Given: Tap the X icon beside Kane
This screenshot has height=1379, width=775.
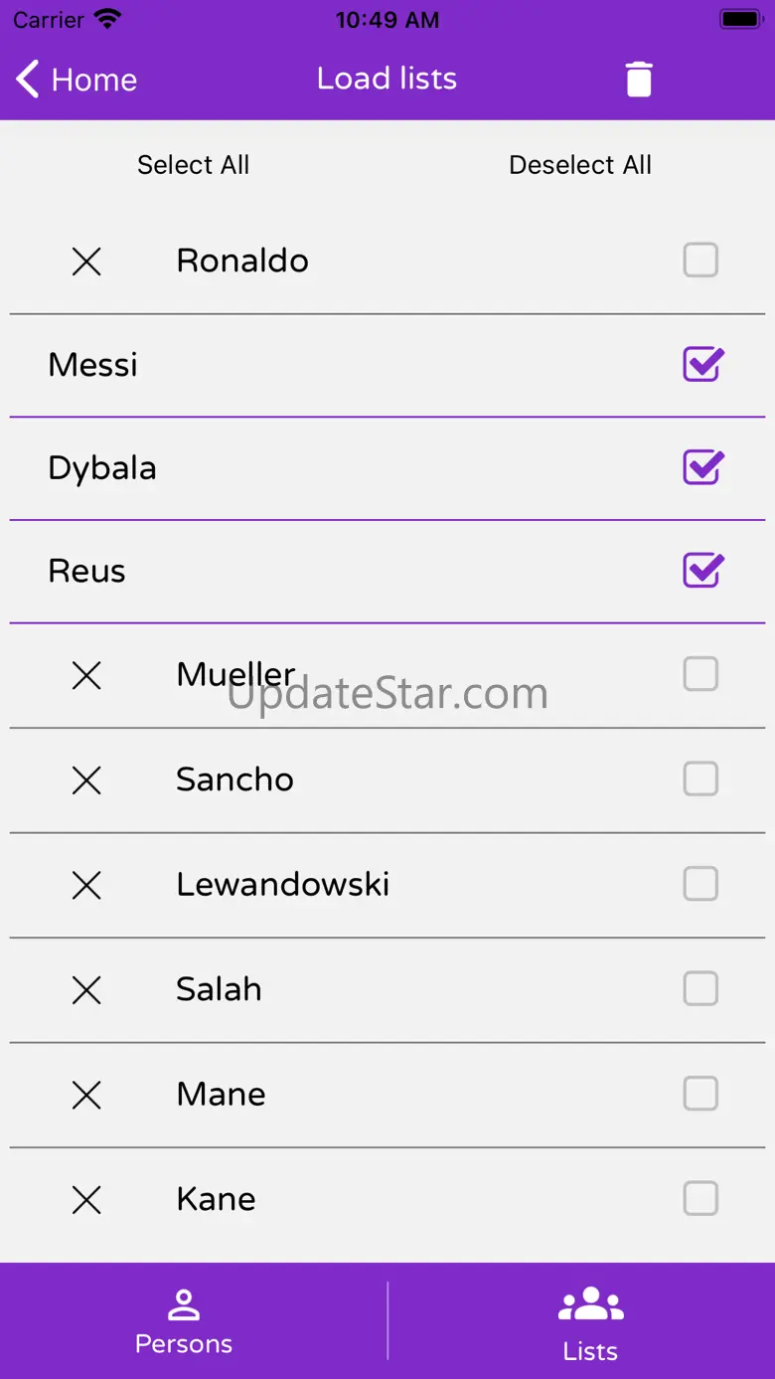Looking at the screenshot, I should [x=87, y=1200].
